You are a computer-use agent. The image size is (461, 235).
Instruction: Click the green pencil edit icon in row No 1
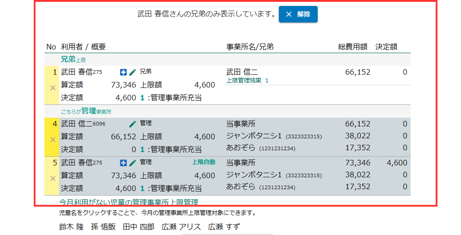pyautogui.click(x=132, y=72)
